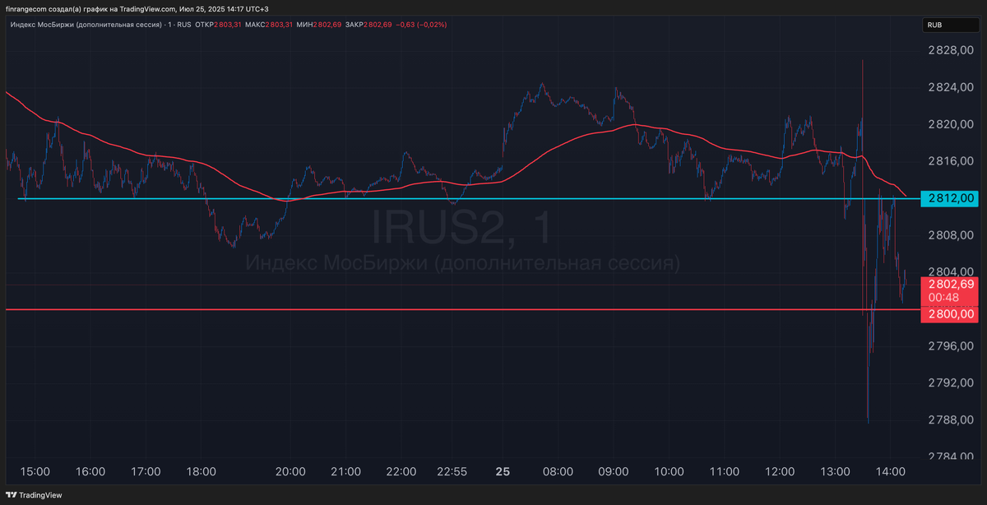The width and height of the screenshot is (987, 505).
Task: Click the 12:00 time axis label
Action: (x=780, y=472)
